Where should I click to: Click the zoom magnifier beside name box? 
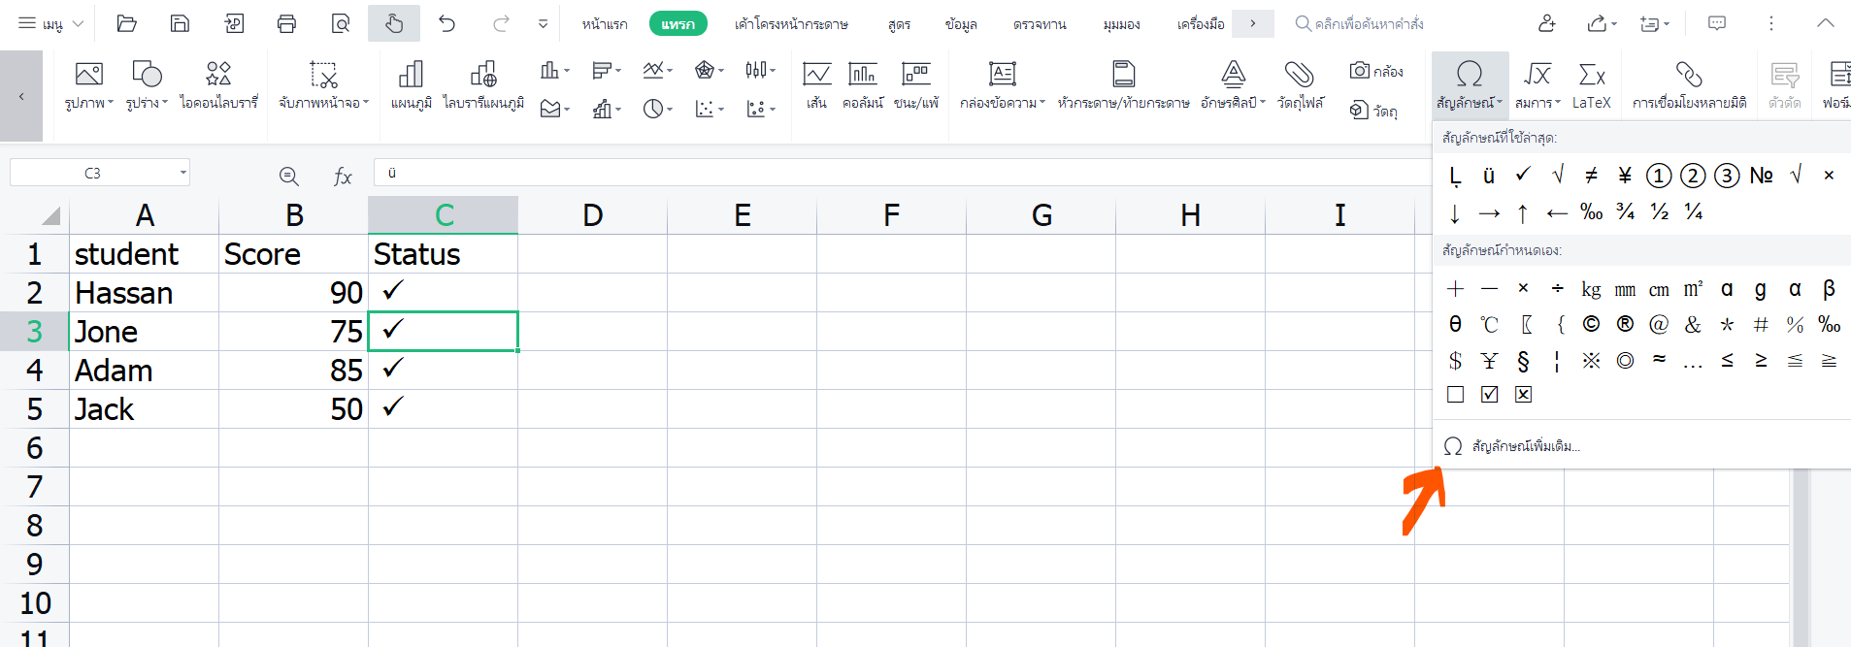click(x=288, y=176)
